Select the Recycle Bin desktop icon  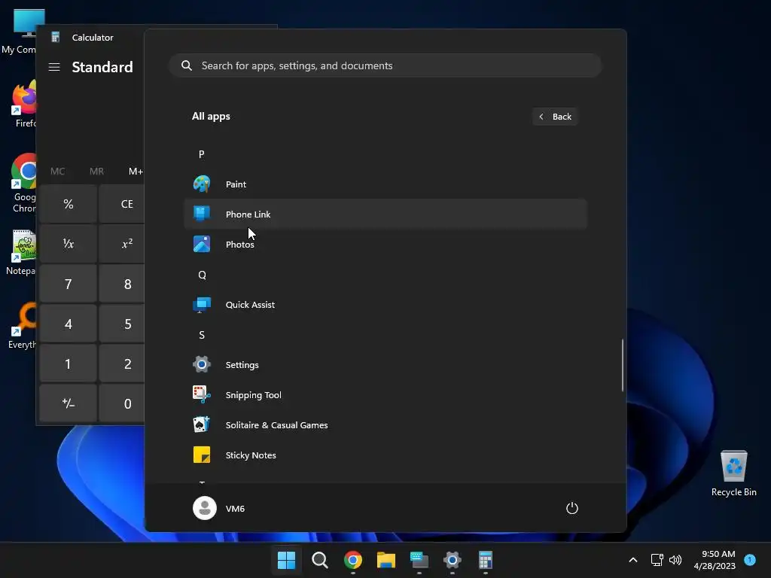[733, 473]
